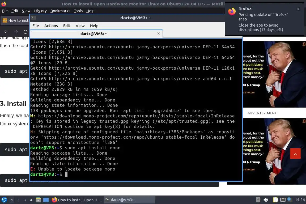Go back in Firefox with the back arrow

(6, 32)
